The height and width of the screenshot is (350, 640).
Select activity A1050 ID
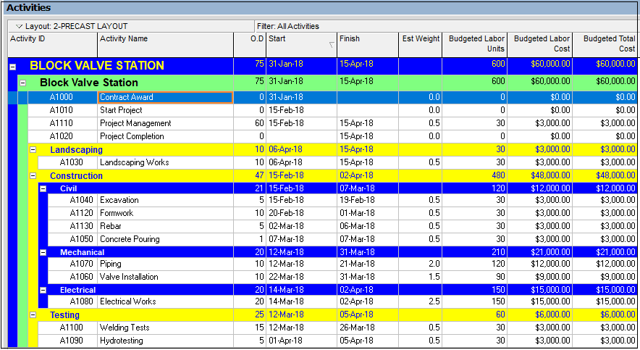pos(81,239)
